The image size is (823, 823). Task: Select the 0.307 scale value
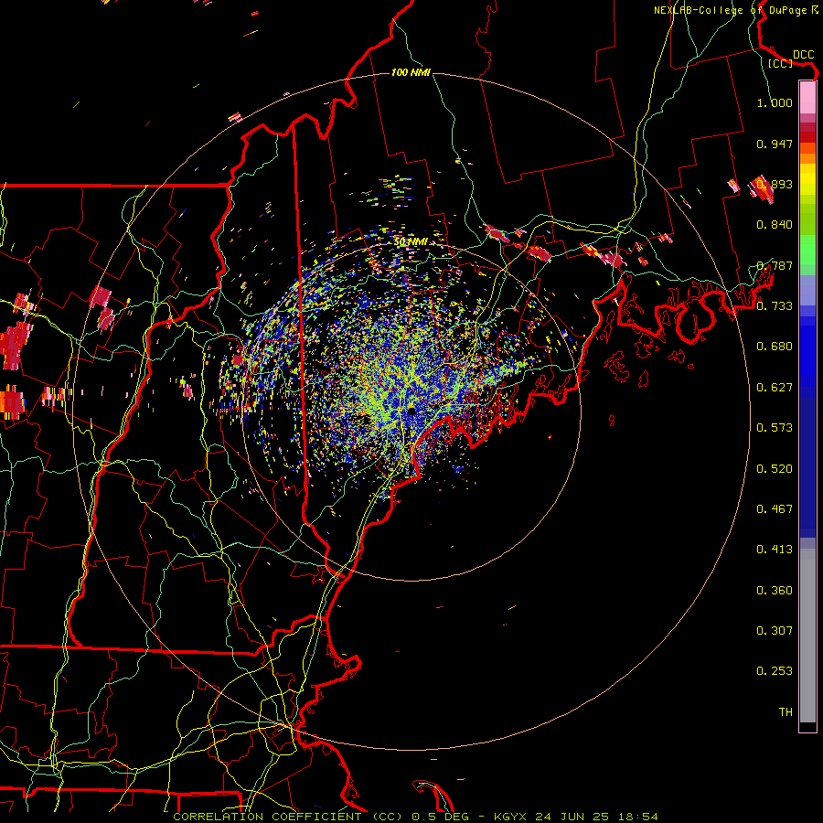[775, 631]
